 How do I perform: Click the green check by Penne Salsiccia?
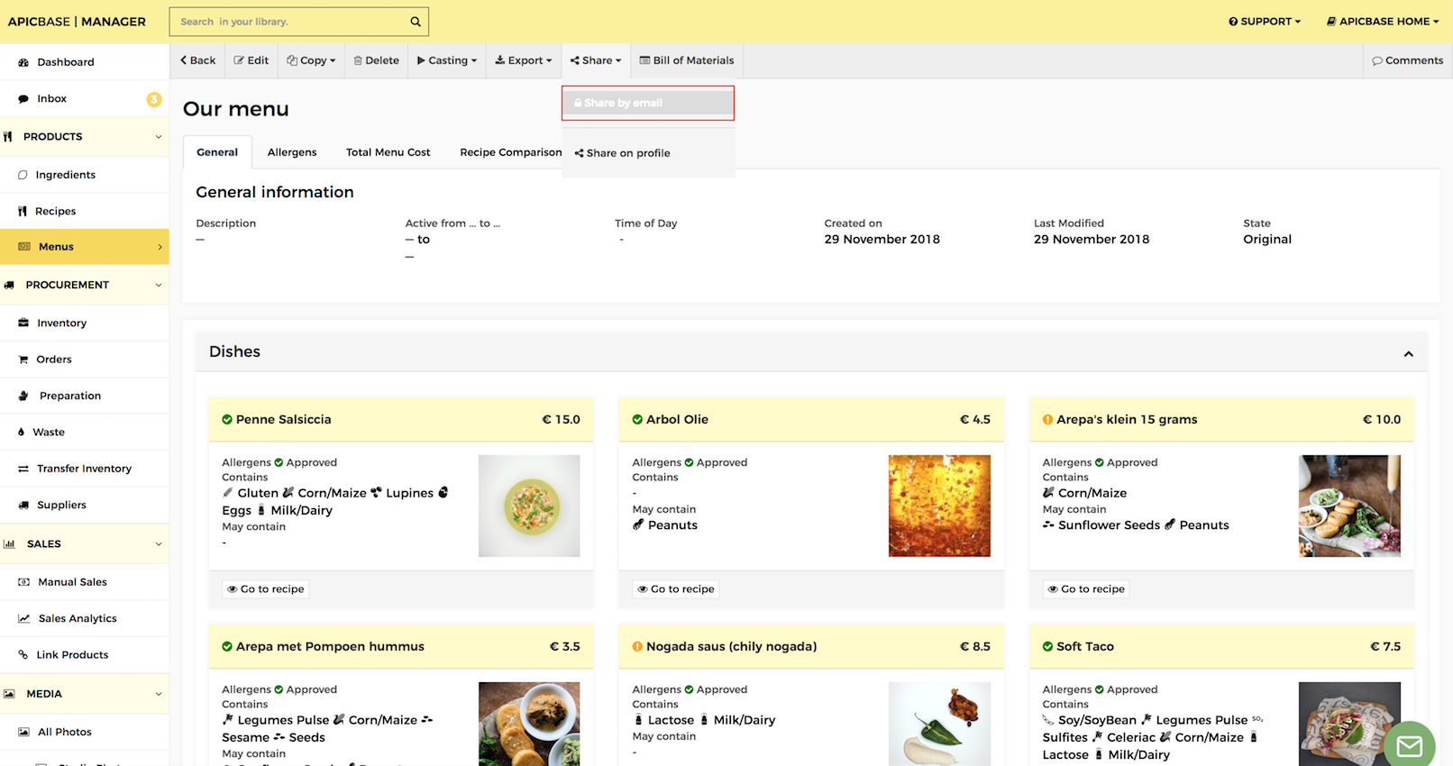point(227,420)
